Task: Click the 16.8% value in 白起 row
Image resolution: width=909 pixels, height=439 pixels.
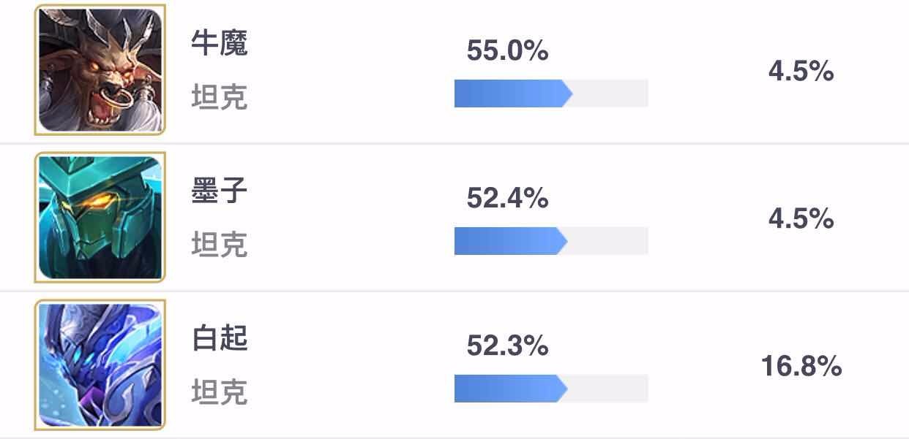Action: pos(801,366)
